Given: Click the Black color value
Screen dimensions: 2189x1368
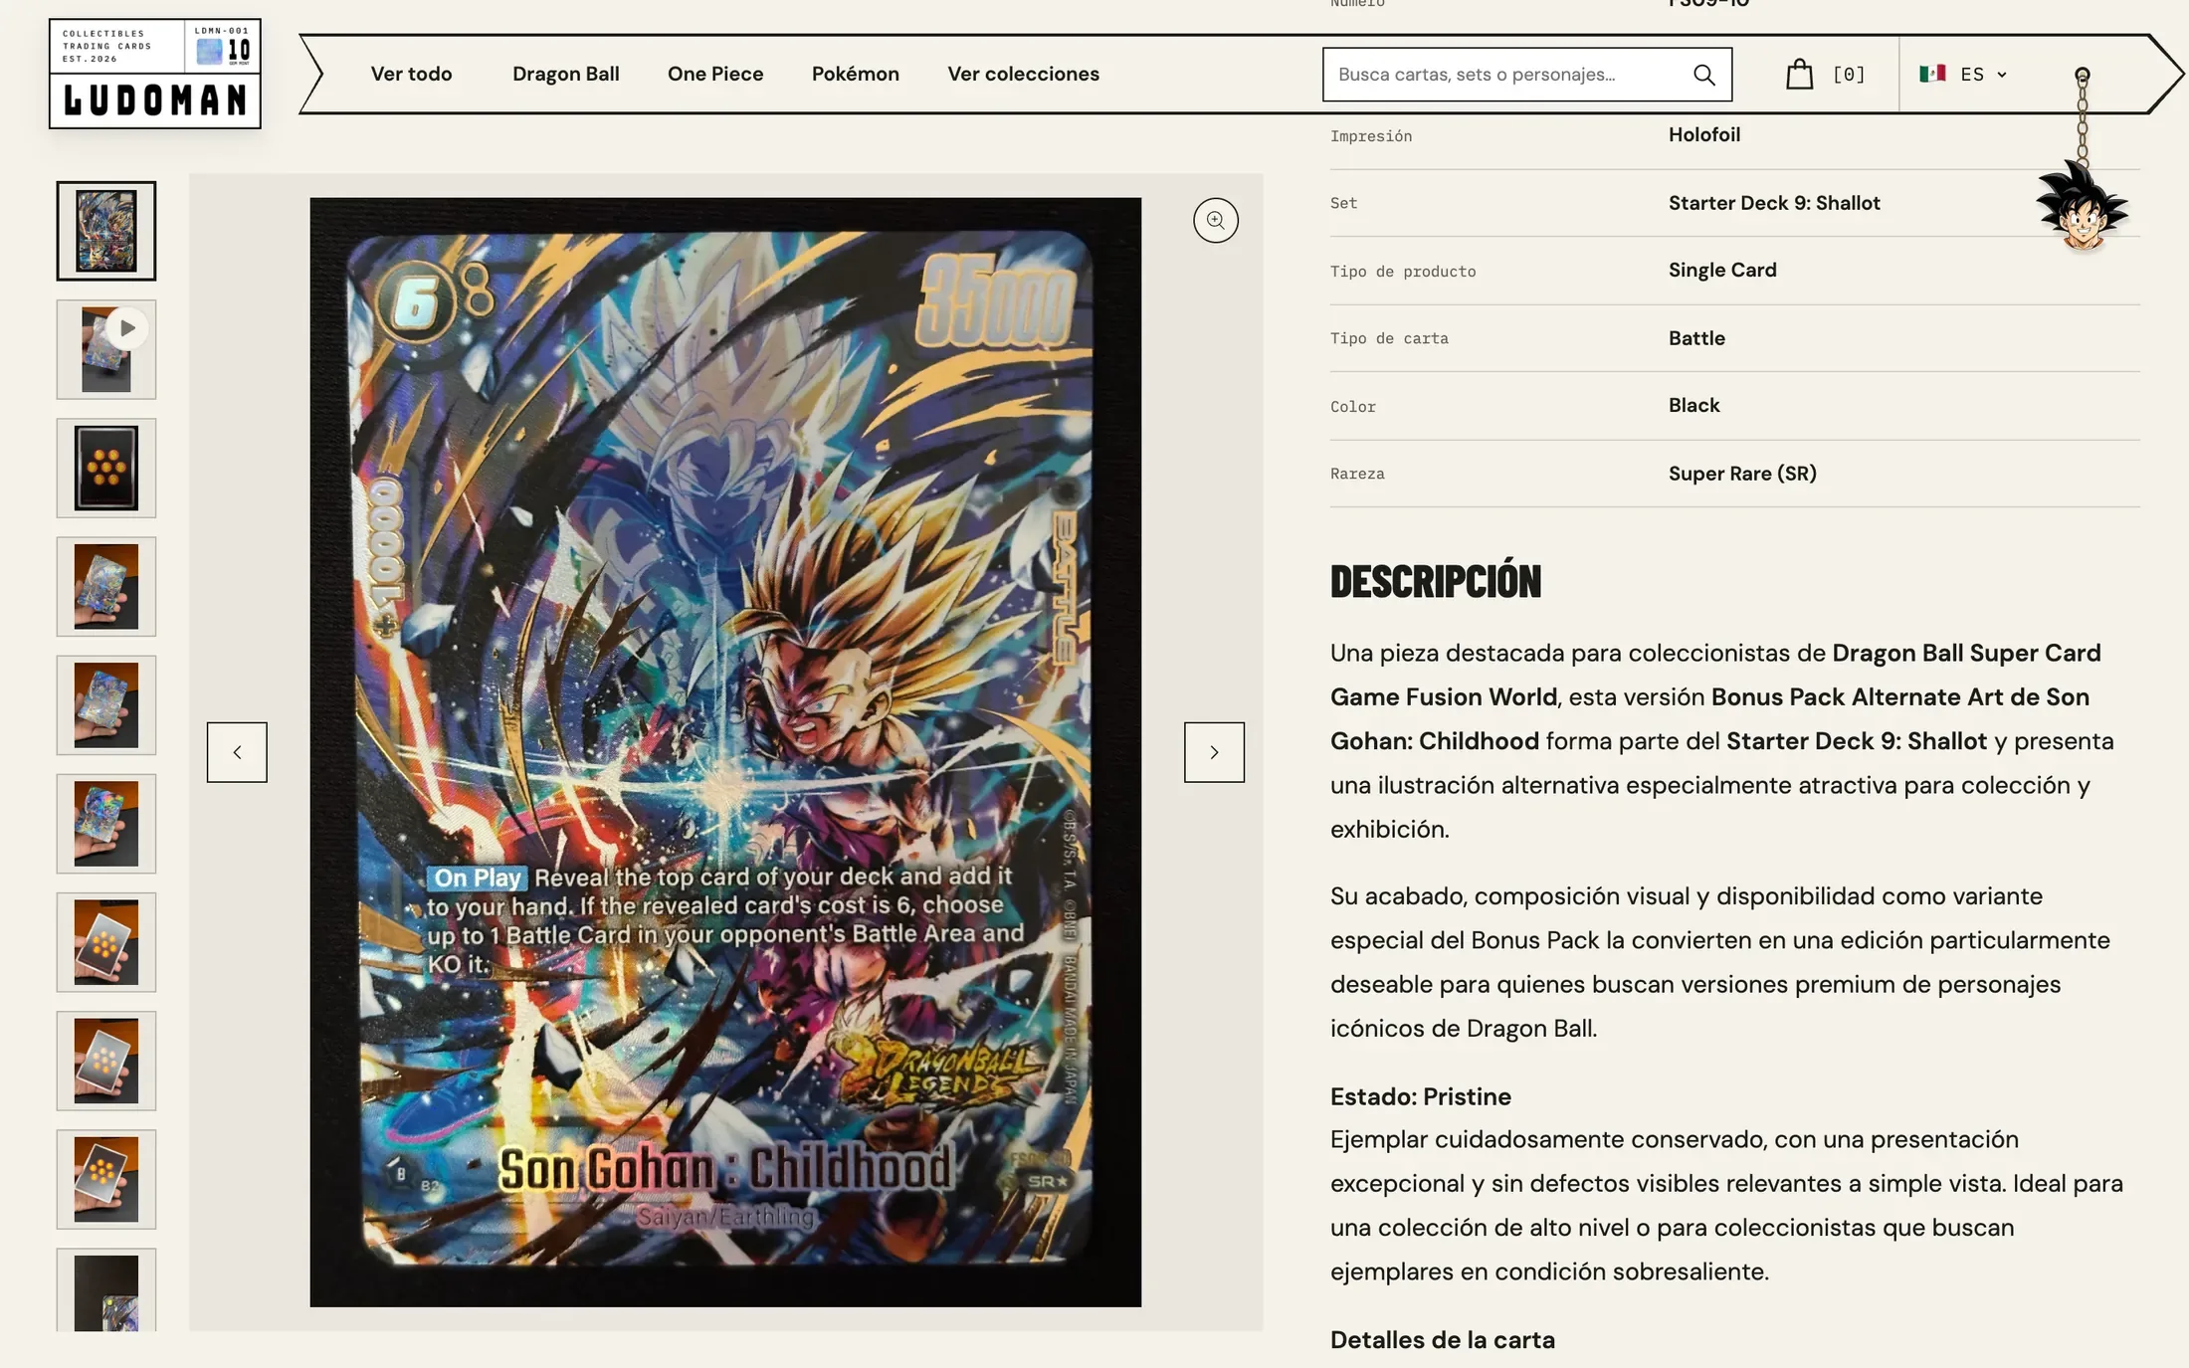Looking at the screenshot, I should (1693, 405).
